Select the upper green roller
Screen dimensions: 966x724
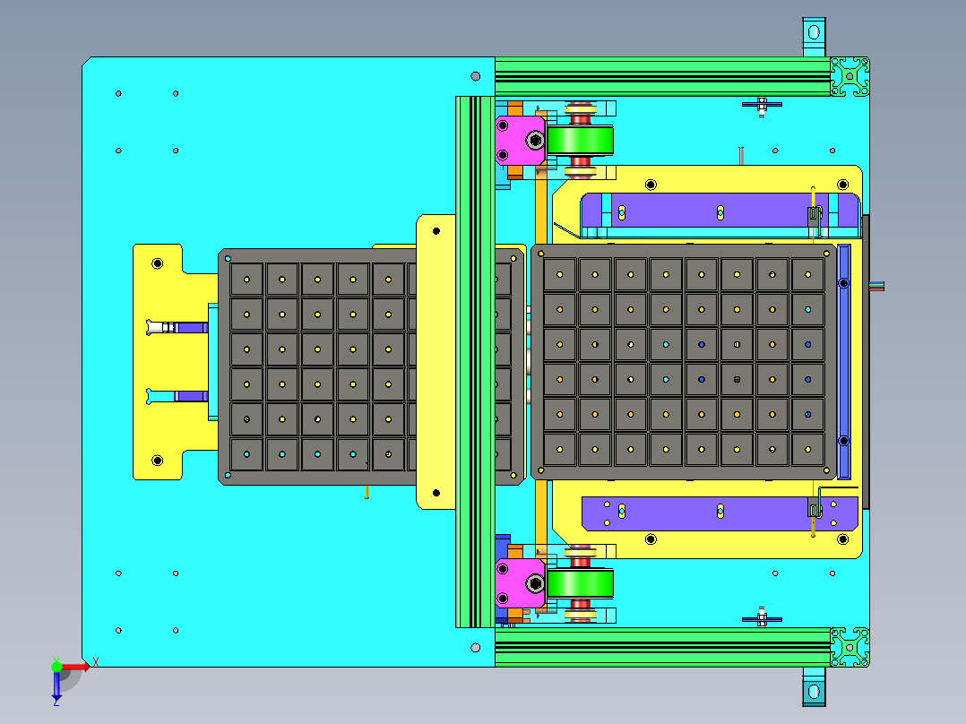click(x=580, y=141)
